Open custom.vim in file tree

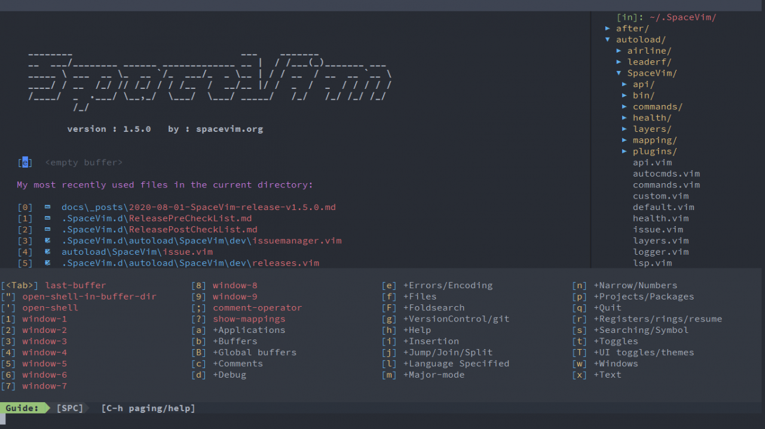pyautogui.click(x=660, y=196)
